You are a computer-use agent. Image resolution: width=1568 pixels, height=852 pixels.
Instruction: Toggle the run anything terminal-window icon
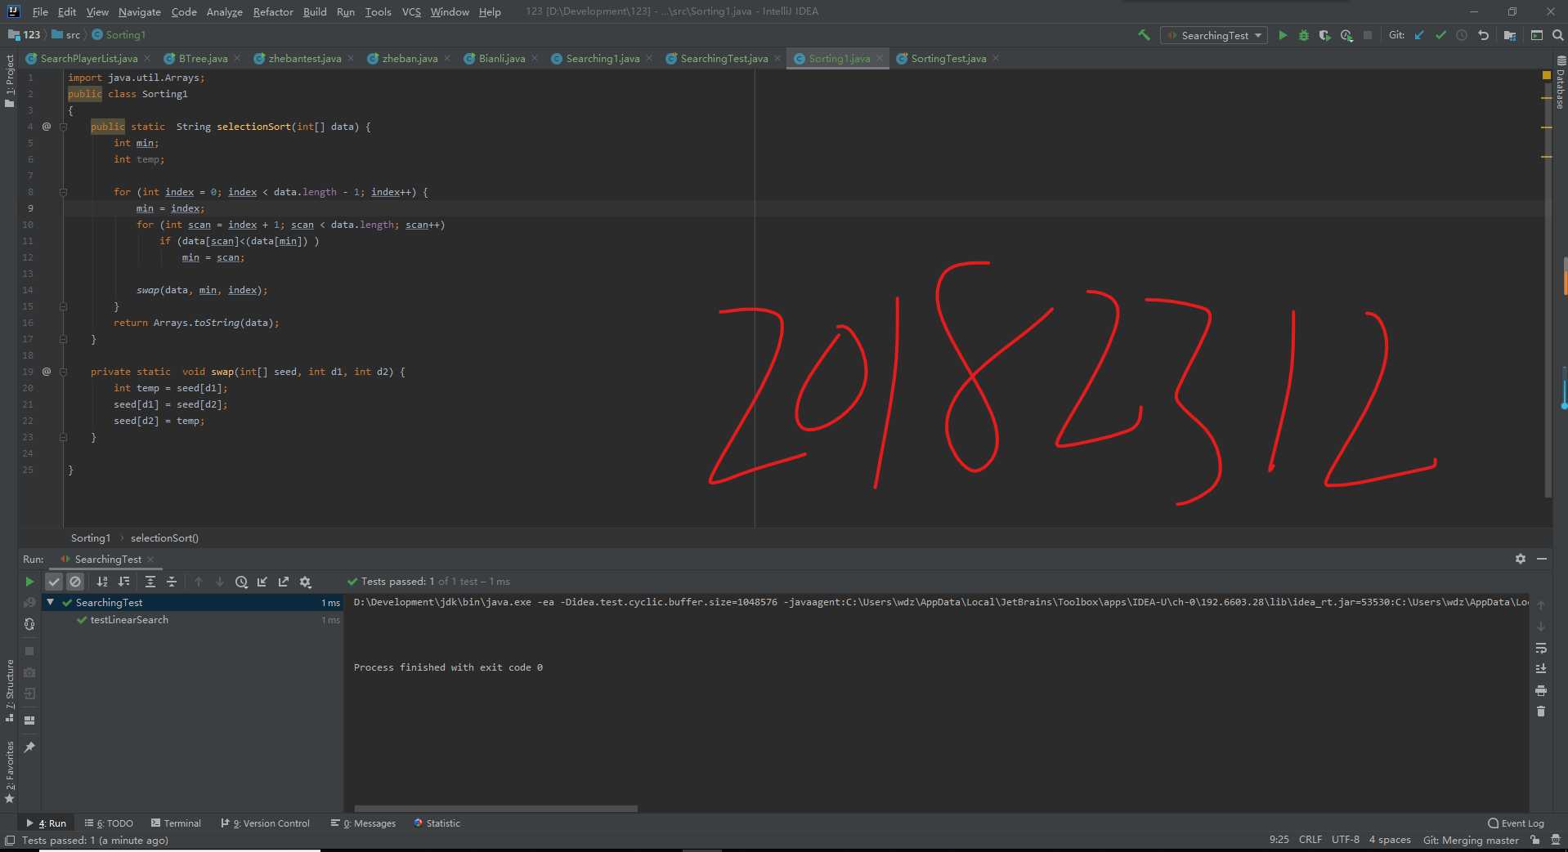pyautogui.click(x=1537, y=35)
